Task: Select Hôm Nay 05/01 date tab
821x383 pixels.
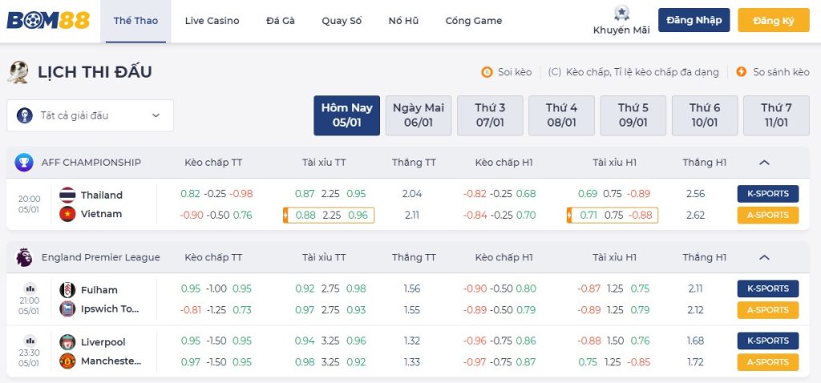Action: pyautogui.click(x=346, y=115)
